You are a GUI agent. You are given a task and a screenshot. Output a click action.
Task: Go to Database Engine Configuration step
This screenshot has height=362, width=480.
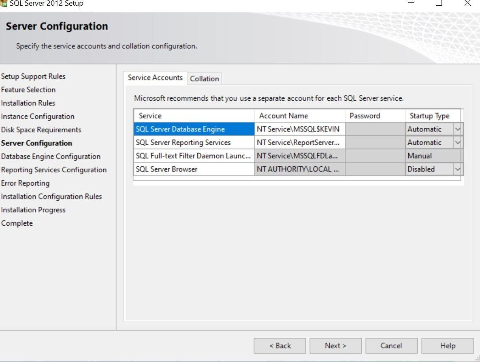51,156
